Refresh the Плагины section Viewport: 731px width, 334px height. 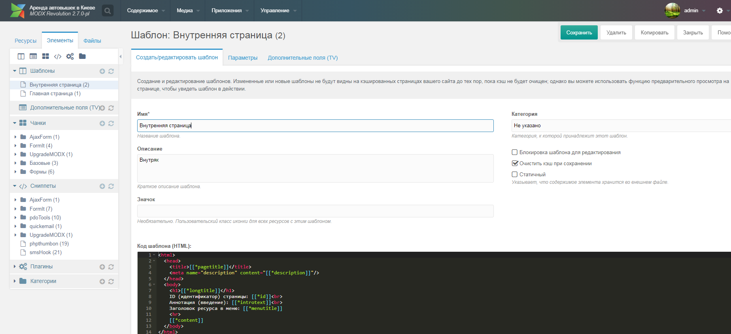(x=111, y=267)
